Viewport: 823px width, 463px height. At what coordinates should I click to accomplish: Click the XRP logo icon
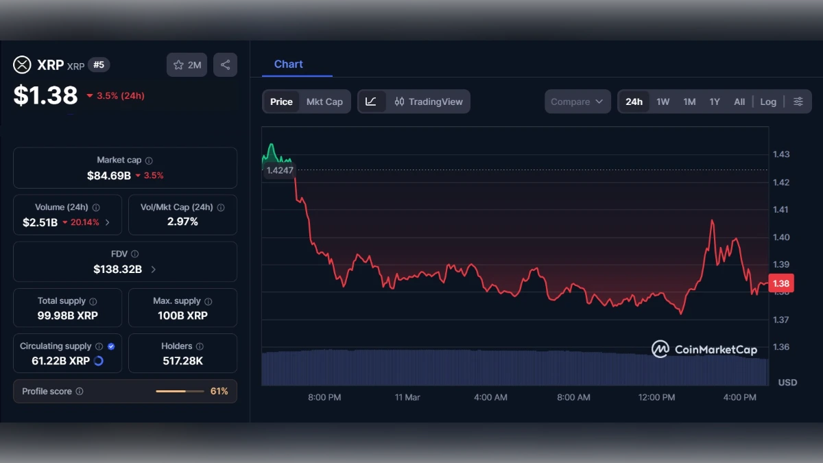pos(21,64)
